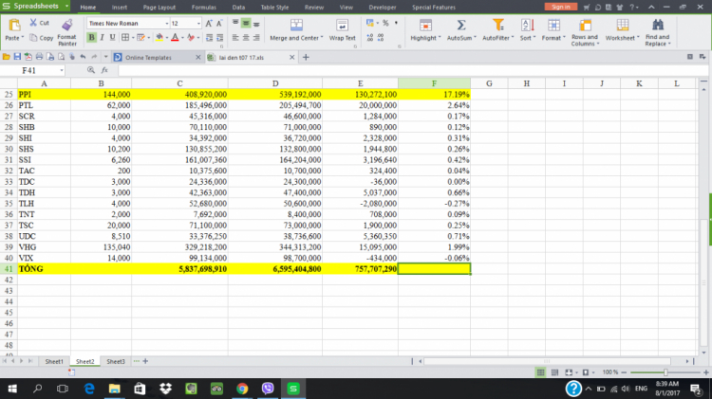Image resolution: width=712 pixels, height=399 pixels.
Task: Cut the selection with Cut
Action: pos(40,23)
